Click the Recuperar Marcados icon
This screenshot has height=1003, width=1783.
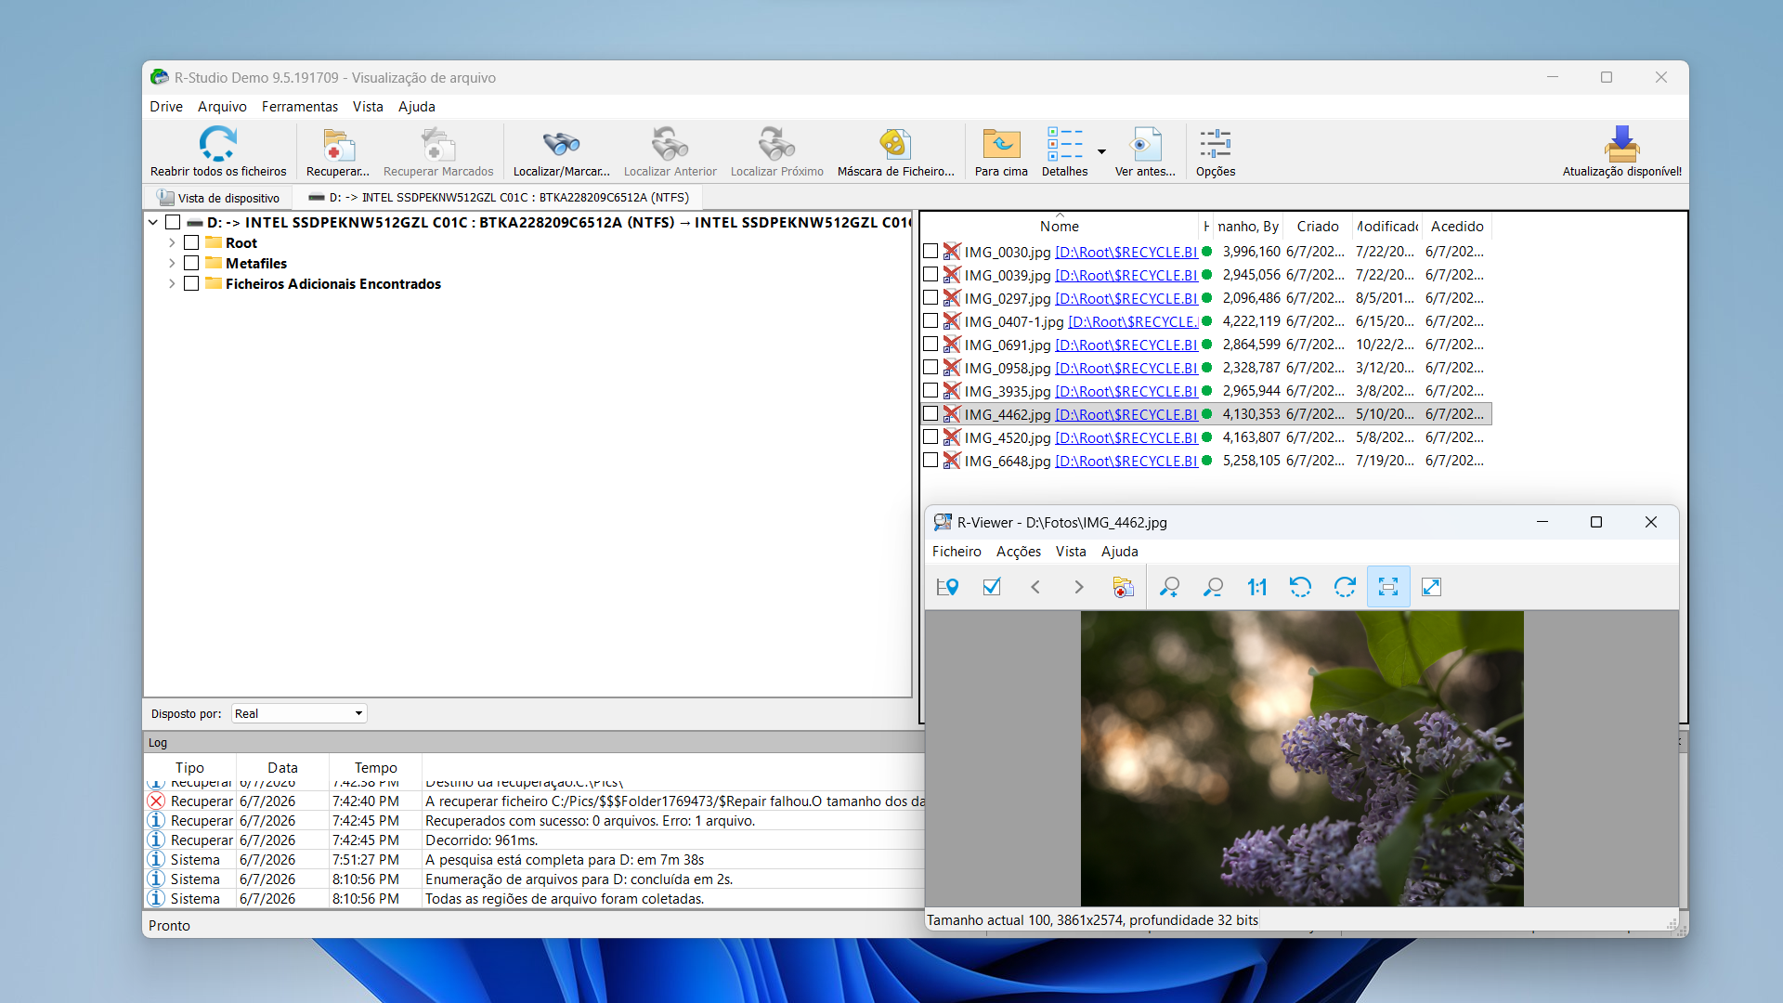click(x=437, y=145)
